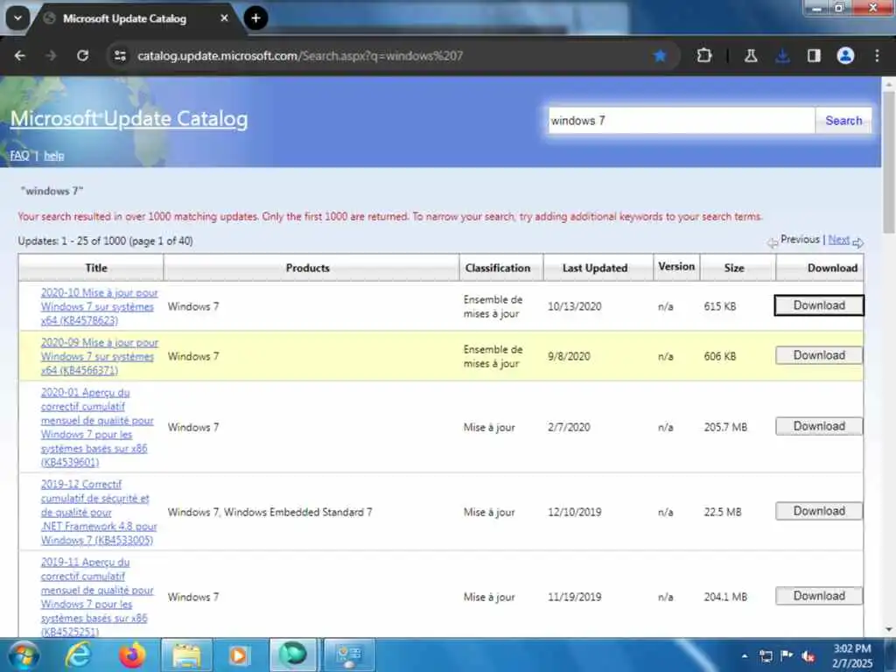Viewport: 896px width, 672px height.
Task: Go back using the browser back arrow
Action: point(20,55)
